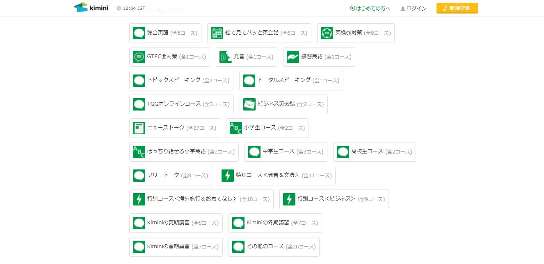Open the newspaper icon for ニューストーク
Image resolution: width=544 pixels, height=264 pixels.
pos(139,128)
